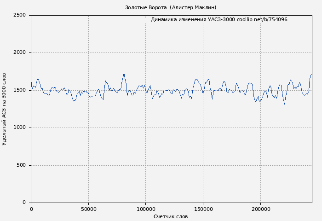This screenshot has width=322, height=221.
Task: Click the 1000 tick label on y-axis
Action: (x=19, y=128)
